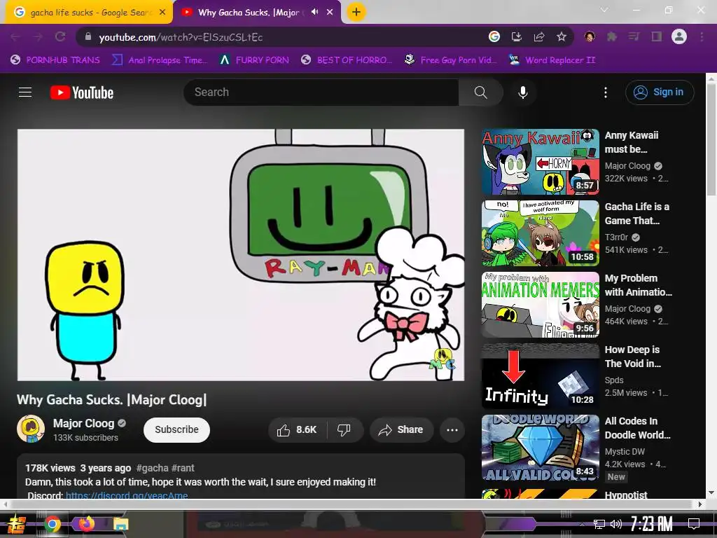Click the video player to pause

241,255
